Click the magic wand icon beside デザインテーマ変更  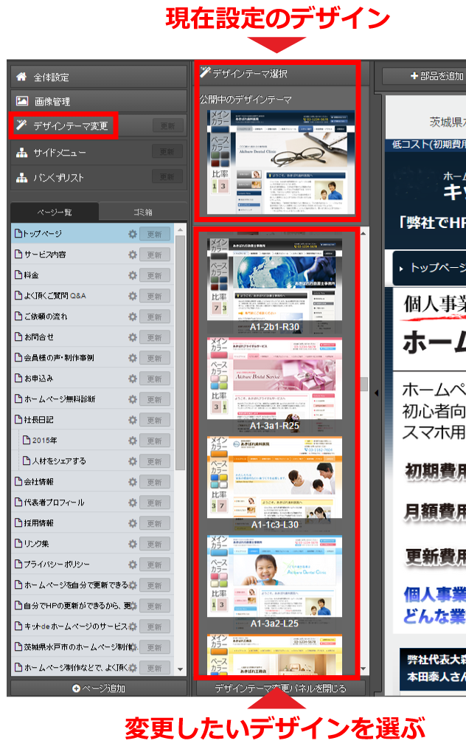point(21,125)
